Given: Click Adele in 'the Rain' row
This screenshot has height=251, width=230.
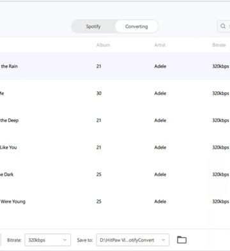Looking at the screenshot, I should coord(160,66).
